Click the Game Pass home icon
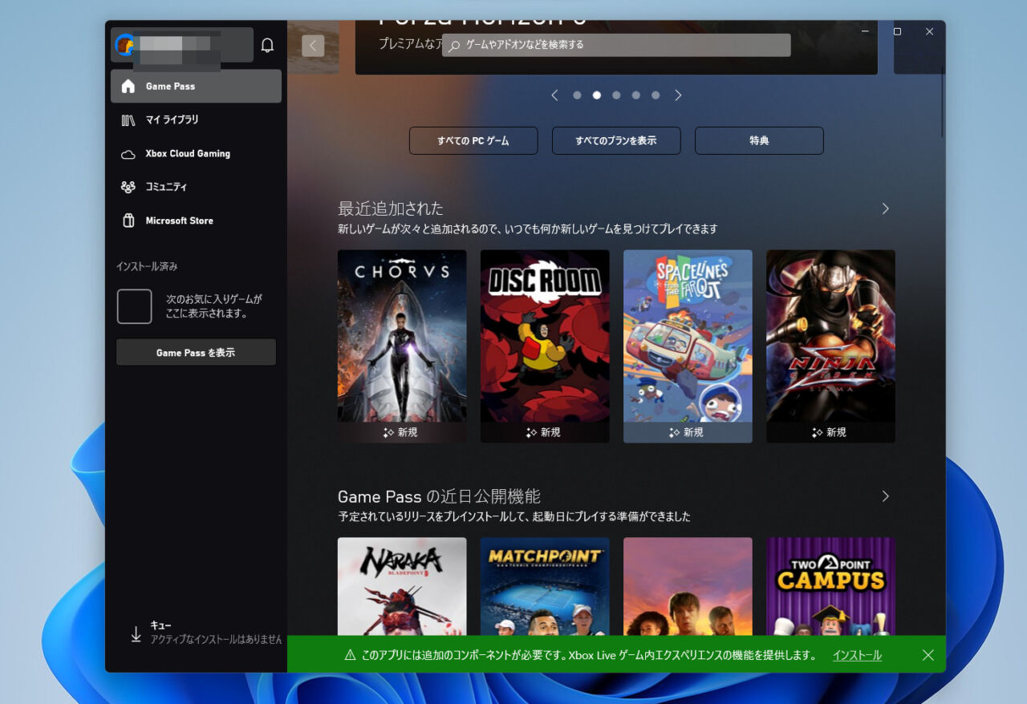 128,86
